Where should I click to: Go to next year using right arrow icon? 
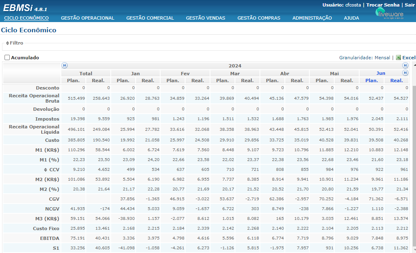[x=405, y=65]
